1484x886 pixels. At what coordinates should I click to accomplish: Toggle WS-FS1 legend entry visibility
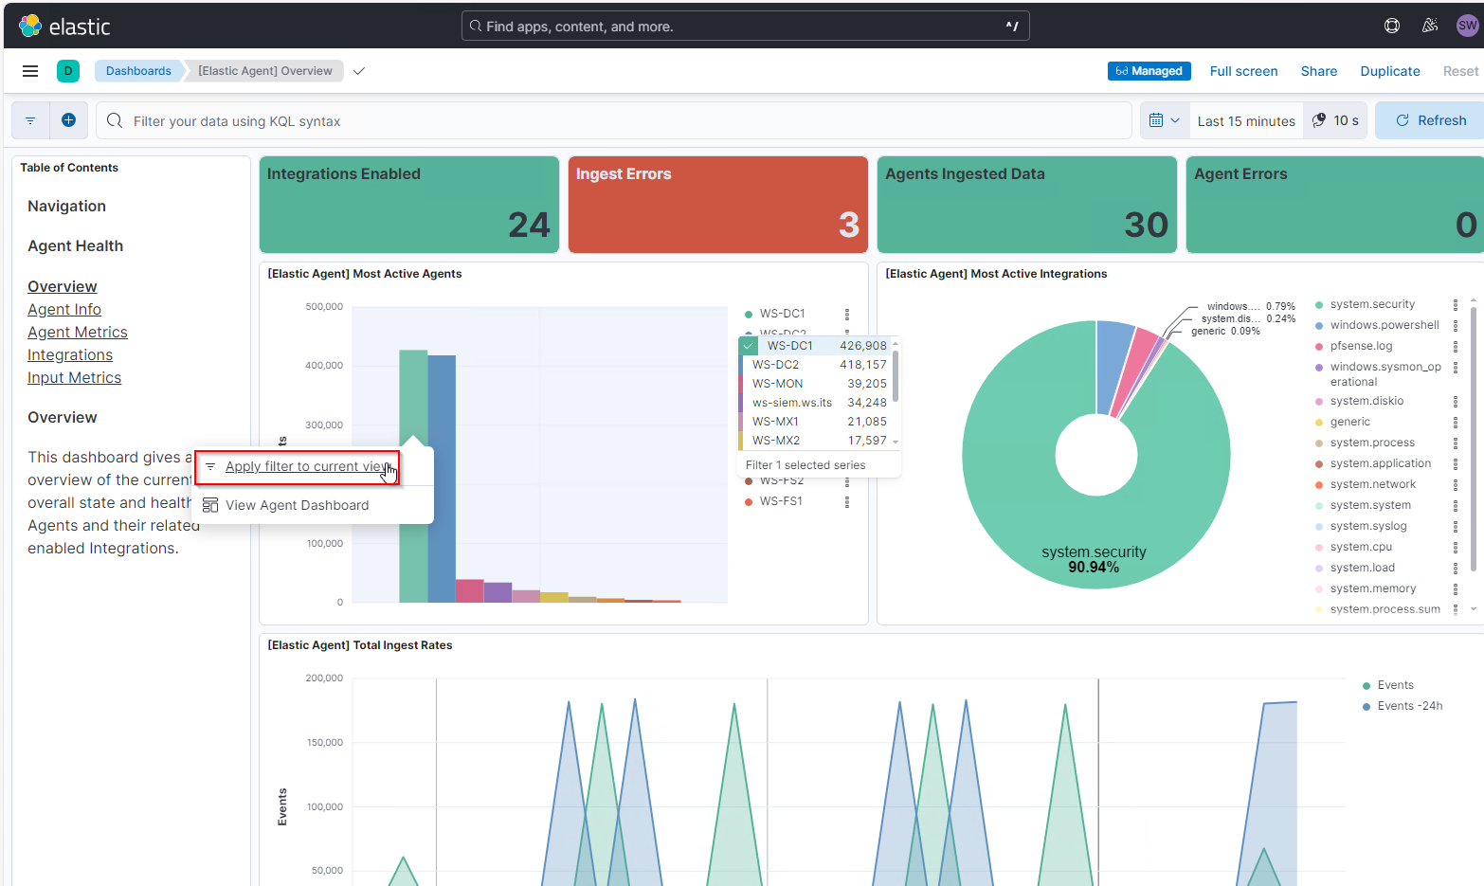[781, 501]
